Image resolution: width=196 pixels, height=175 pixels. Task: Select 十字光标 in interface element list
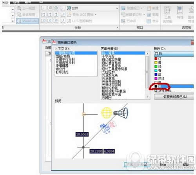[x=108, y=57]
